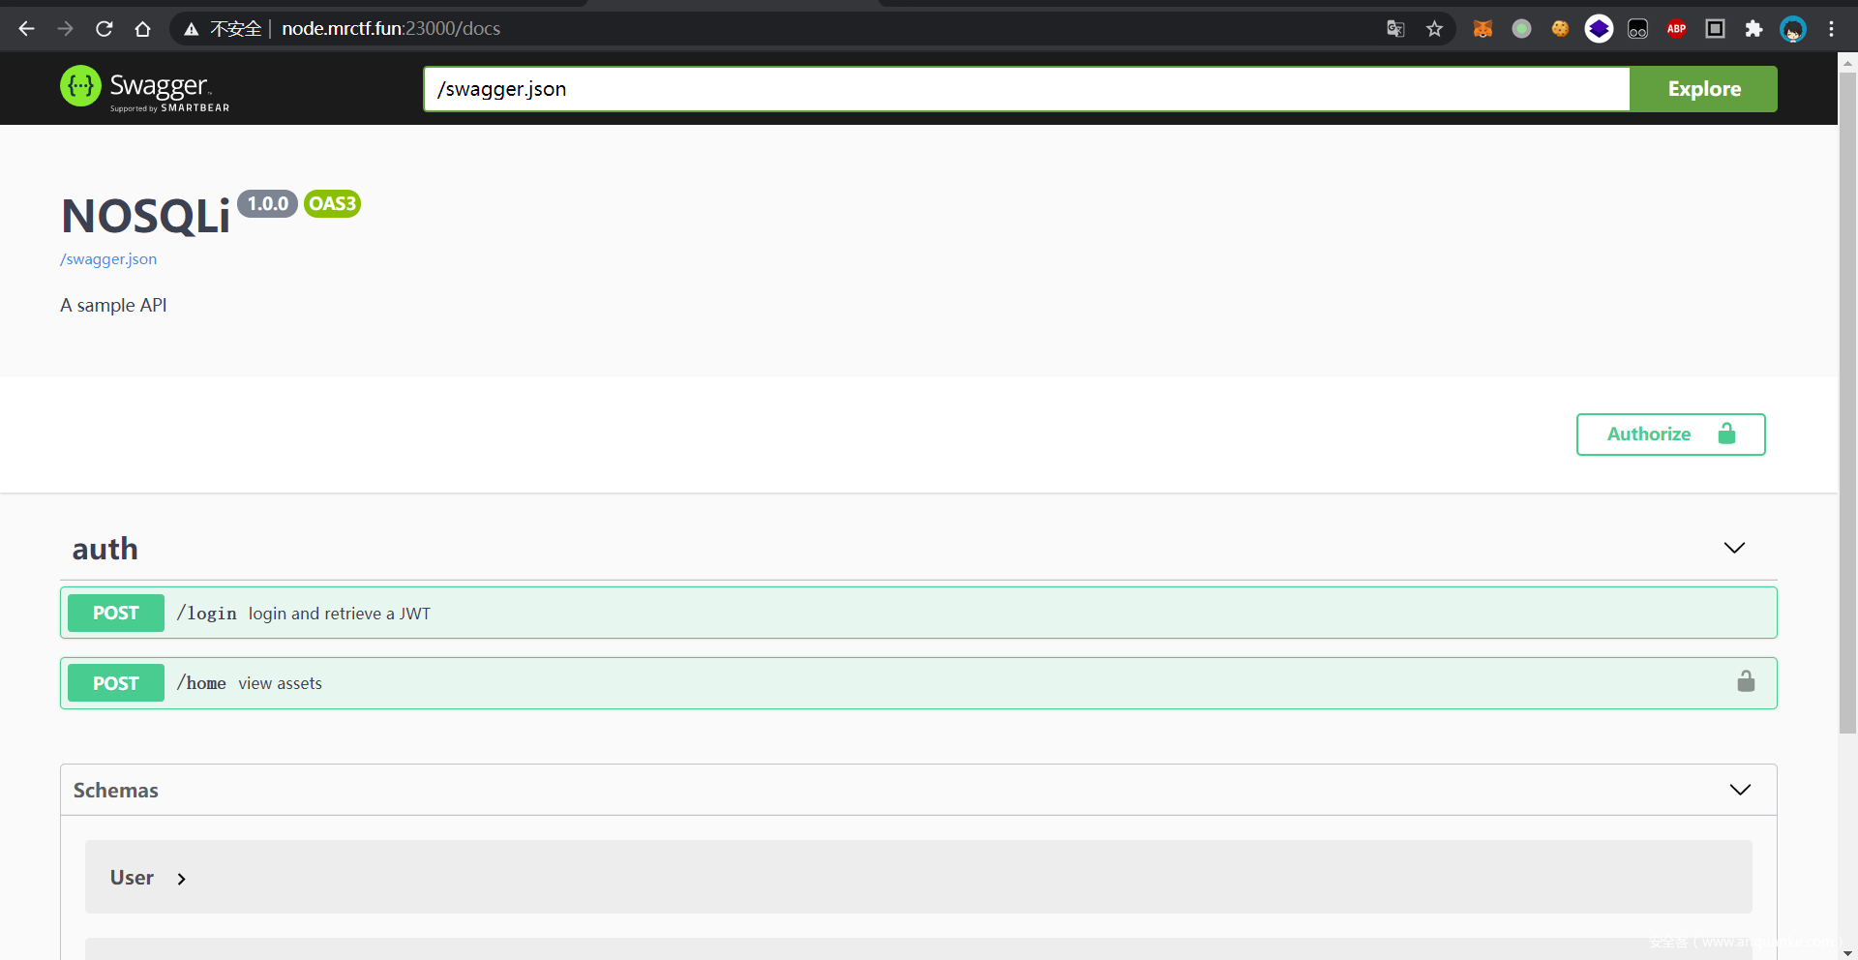Open the Chrome three-dot menu
The height and width of the screenshot is (960, 1858).
(x=1831, y=29)
